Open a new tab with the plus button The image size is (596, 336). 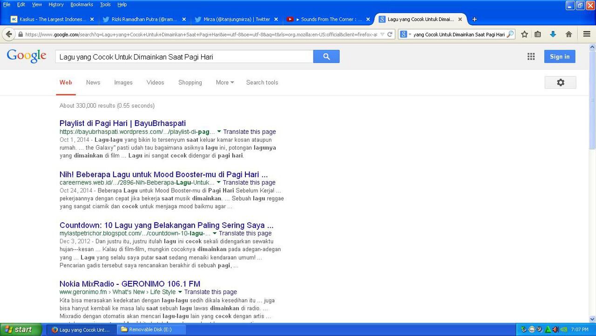(474, 19)
